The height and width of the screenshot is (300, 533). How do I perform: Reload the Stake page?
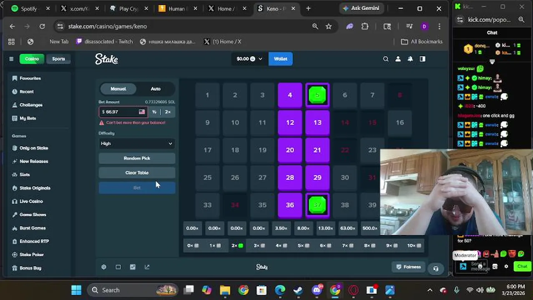point(42,26)
